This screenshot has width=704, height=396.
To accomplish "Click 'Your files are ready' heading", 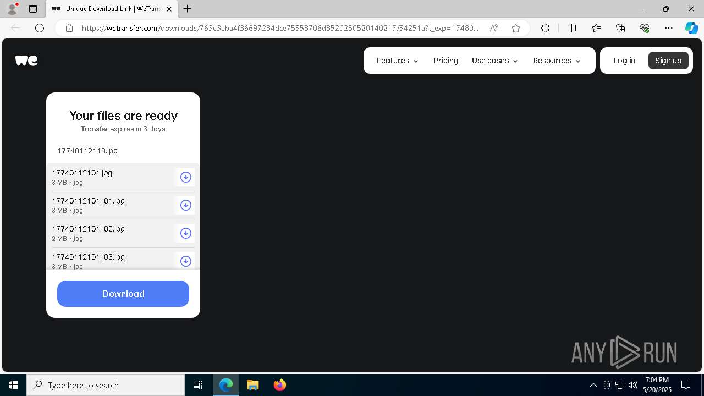I will [123, 116].
